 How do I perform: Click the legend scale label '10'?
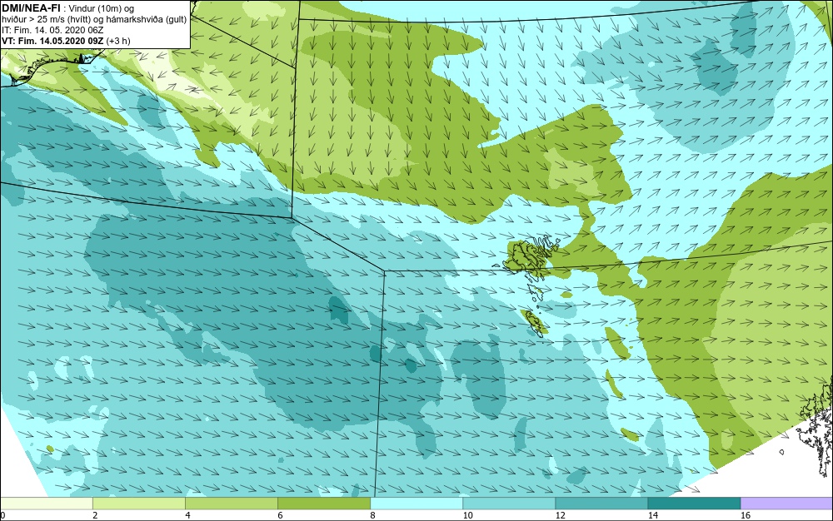point(467,515)
